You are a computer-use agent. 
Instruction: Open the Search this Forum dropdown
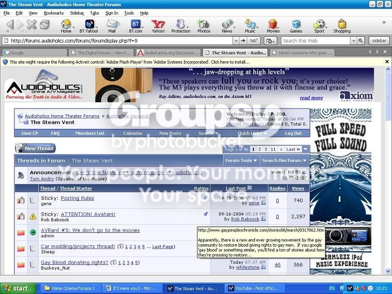(284, 161)
